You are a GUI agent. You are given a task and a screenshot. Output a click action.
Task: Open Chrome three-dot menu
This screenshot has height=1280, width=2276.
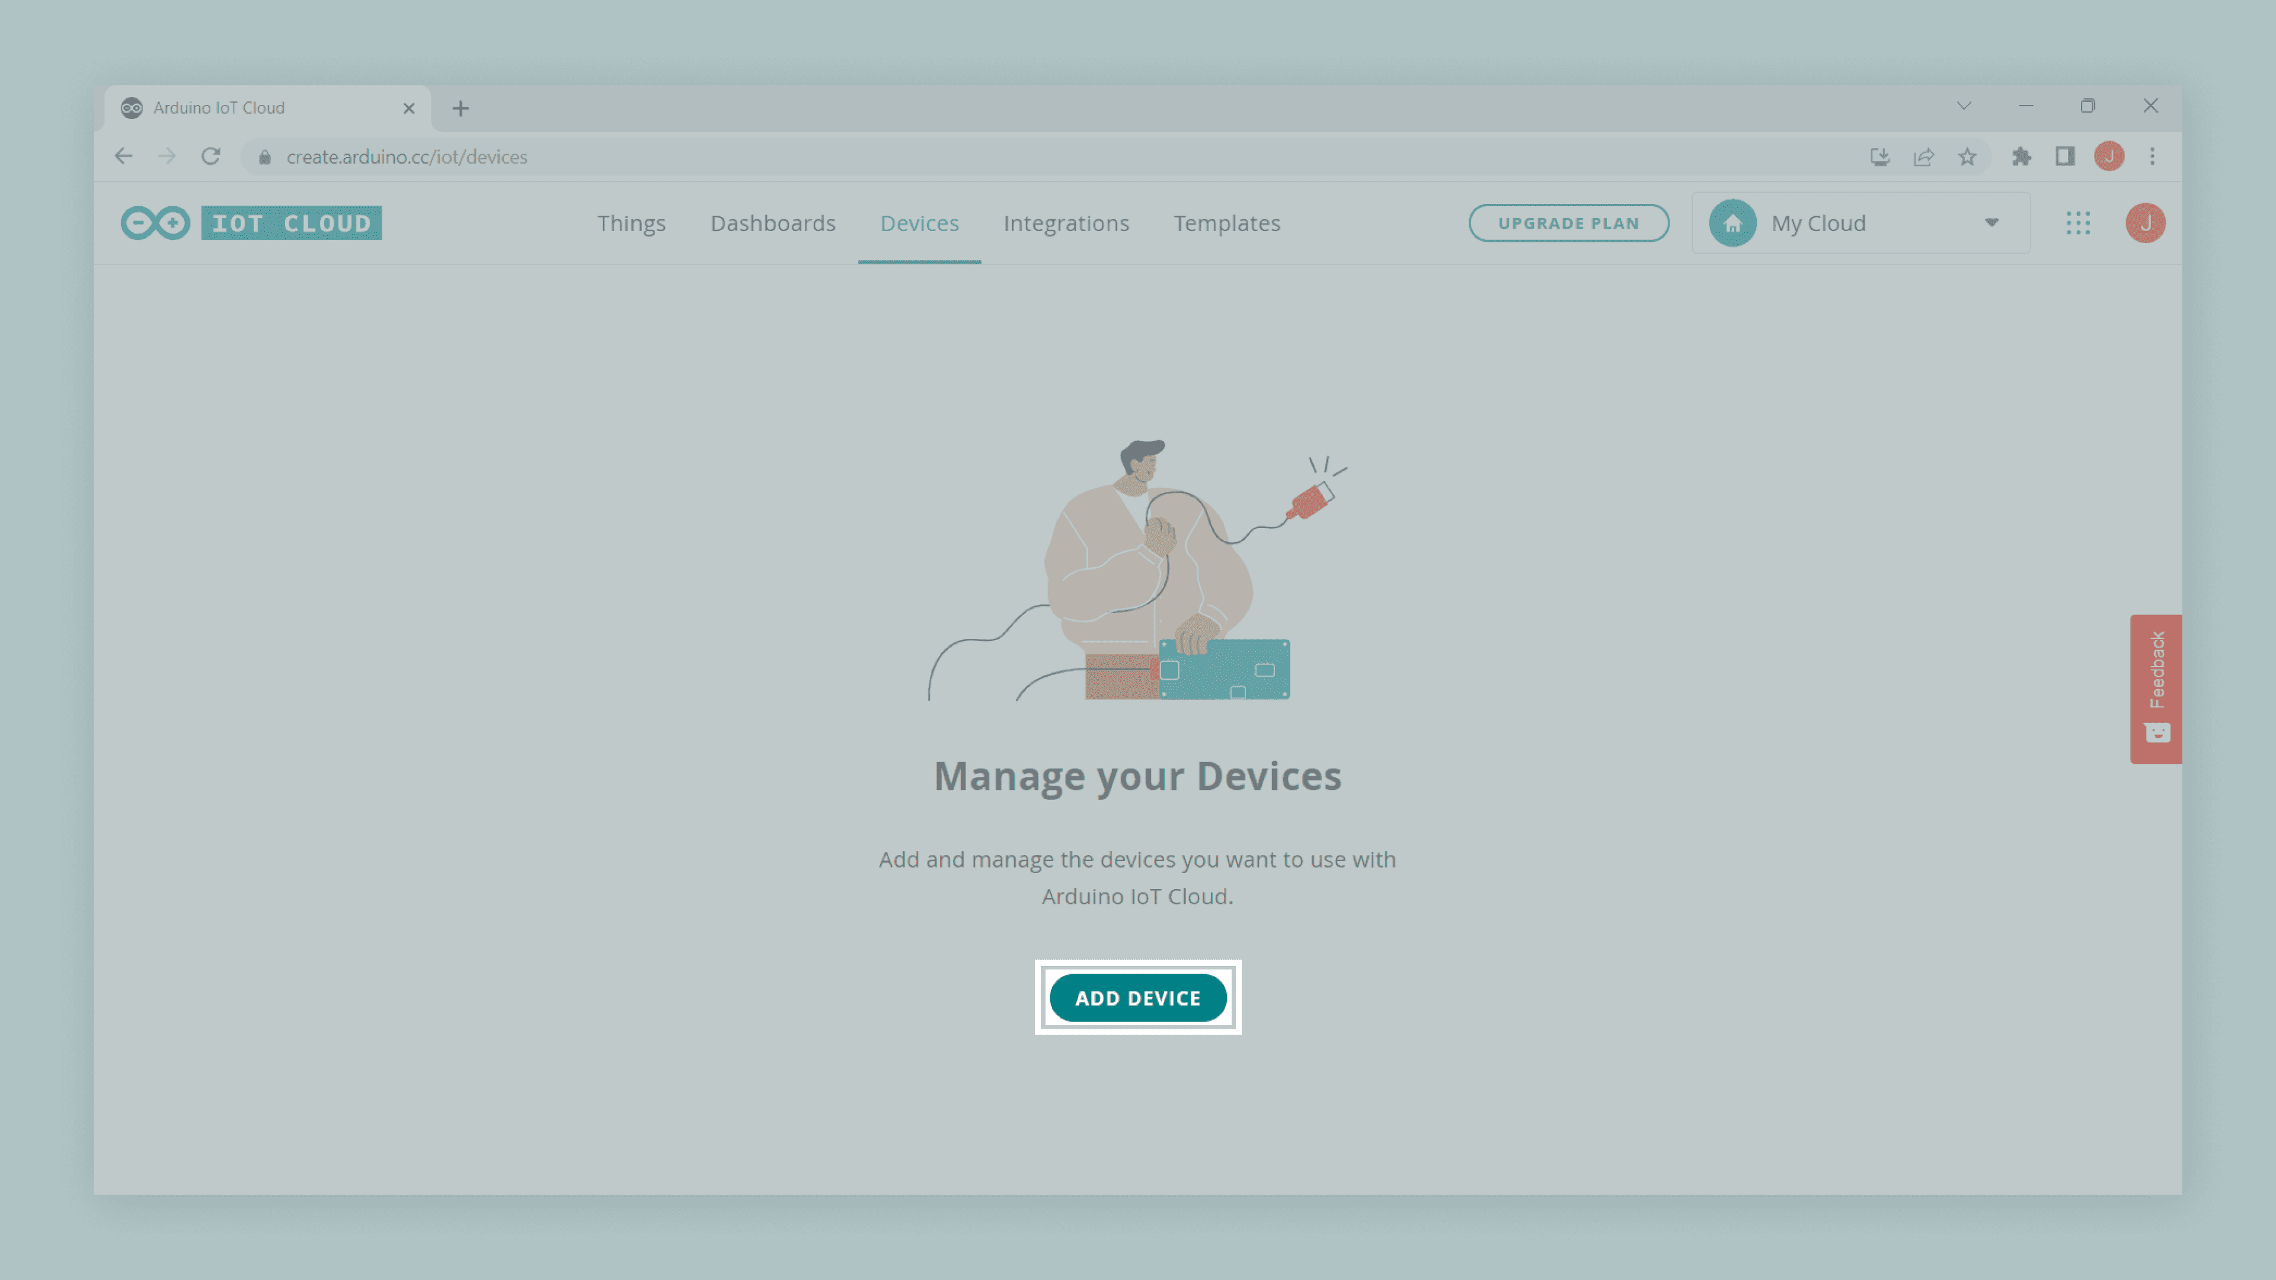(x=2152, y=156)
